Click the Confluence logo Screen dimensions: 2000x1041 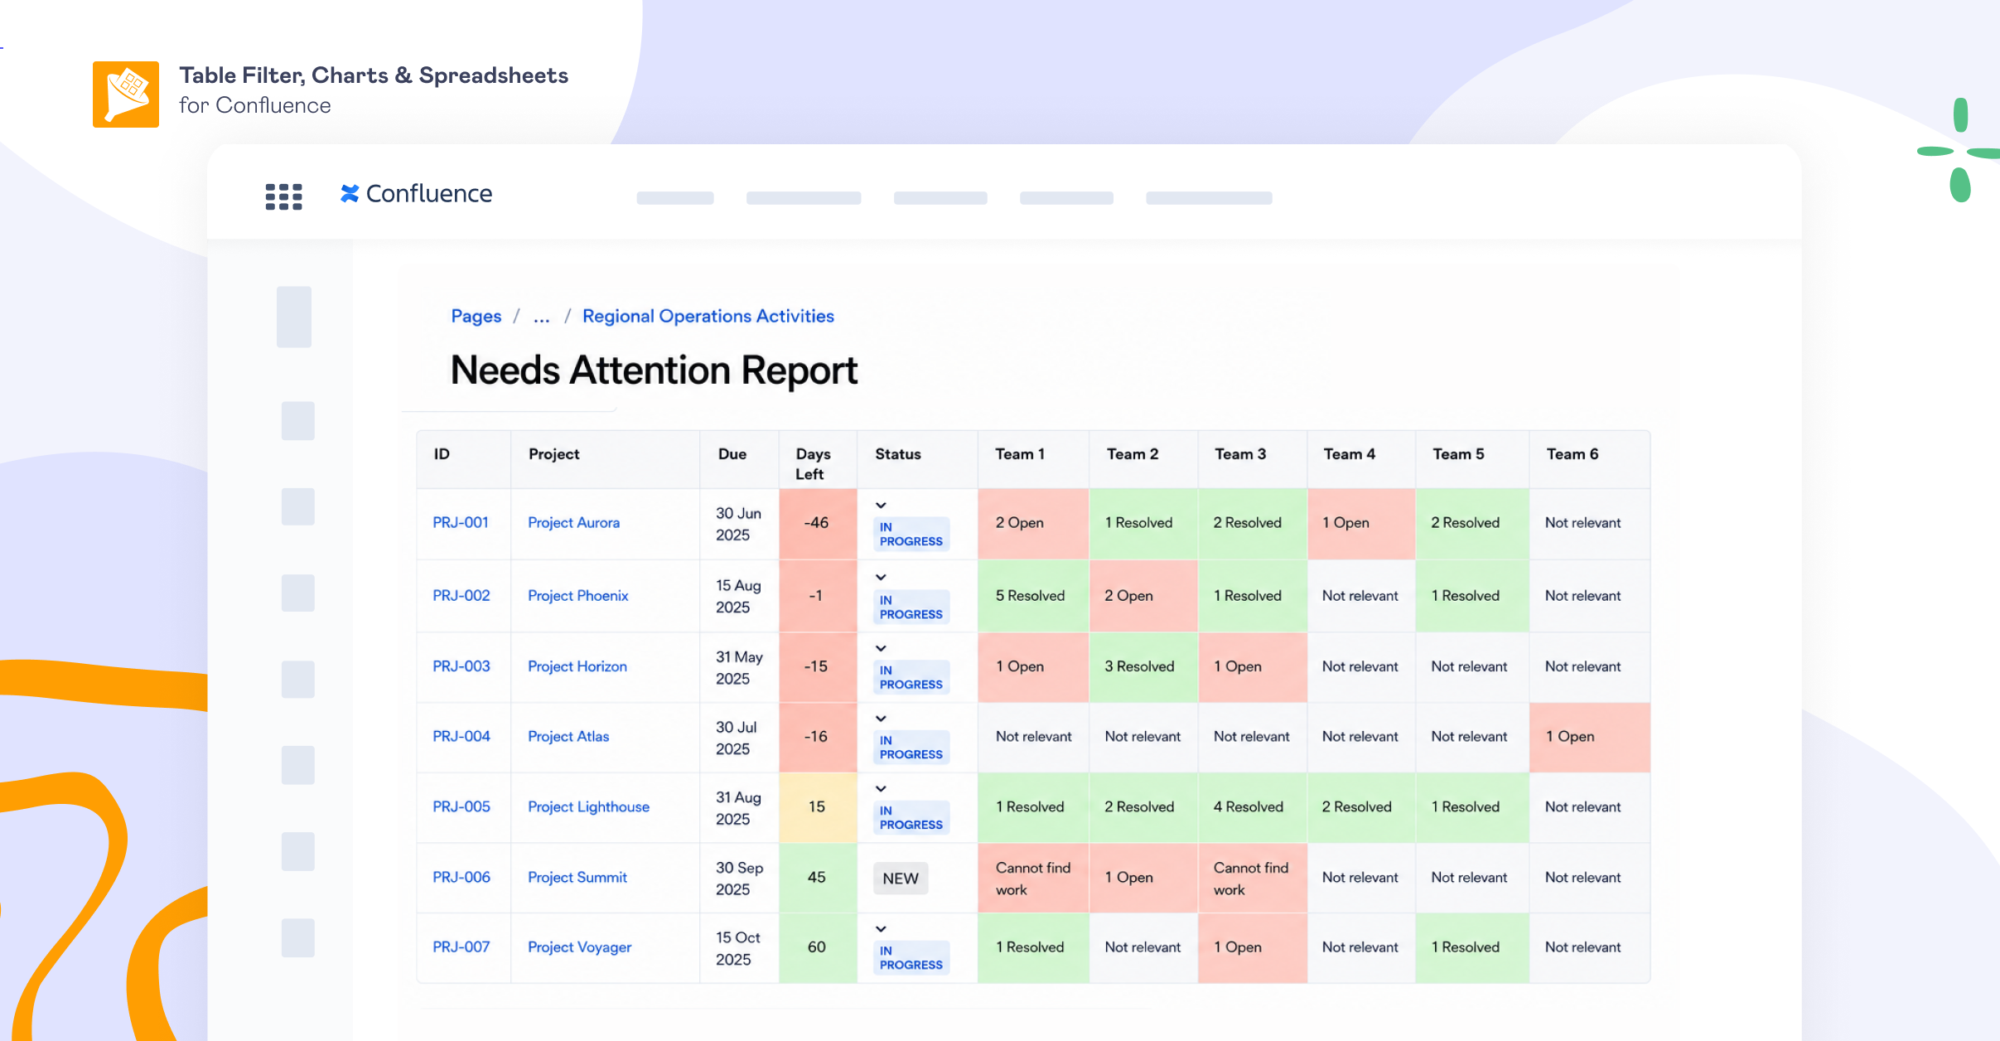point(416,193)
